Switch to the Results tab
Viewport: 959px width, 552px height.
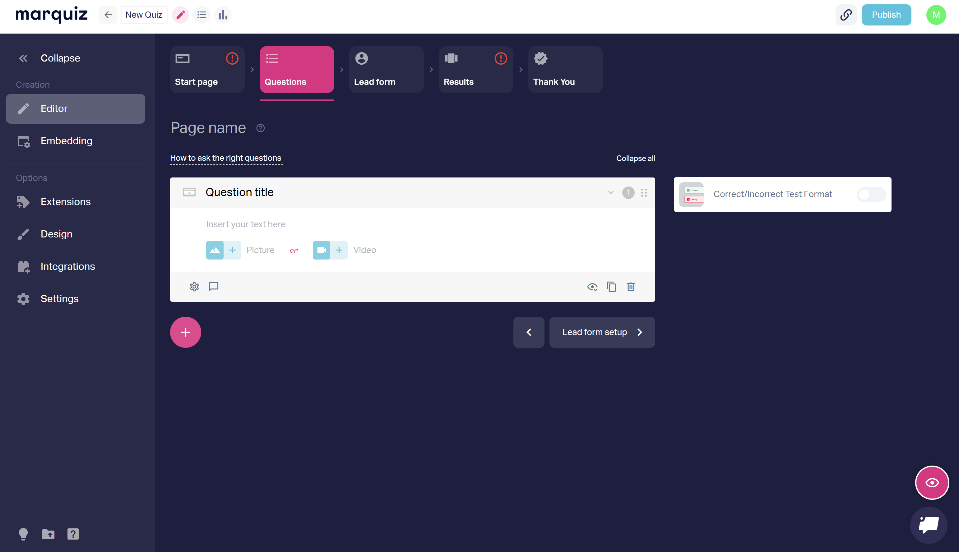[x=475, y=70]
